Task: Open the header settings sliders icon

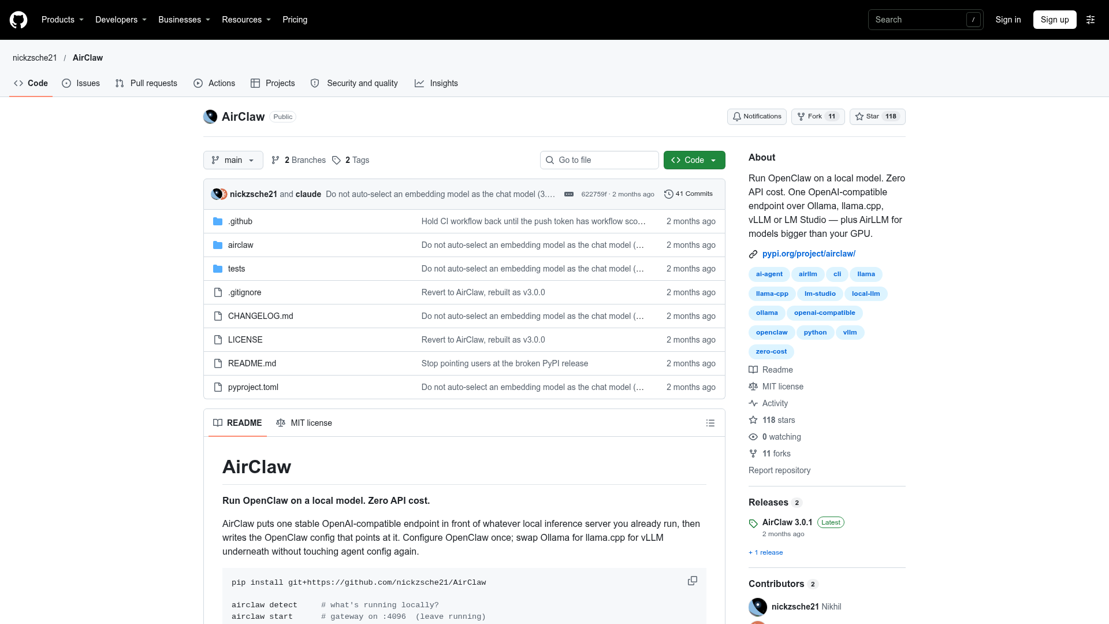Action: [1091, 20]
